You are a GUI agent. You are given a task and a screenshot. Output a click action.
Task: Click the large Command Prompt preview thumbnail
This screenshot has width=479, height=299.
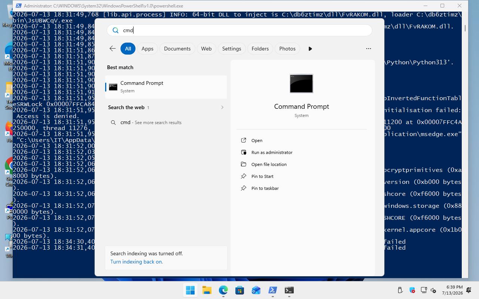[302, 83]
